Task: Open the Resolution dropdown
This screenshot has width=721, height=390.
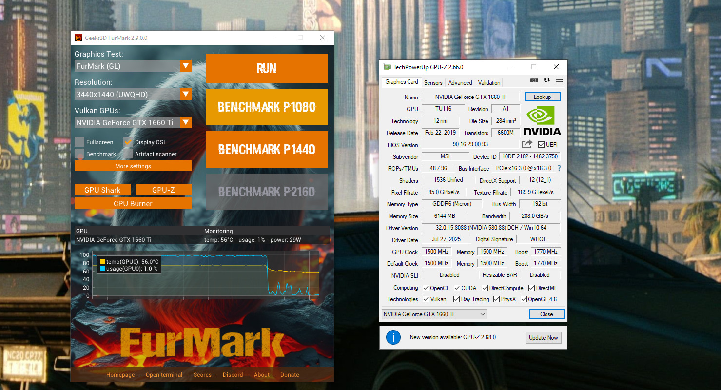Action: 186,94
